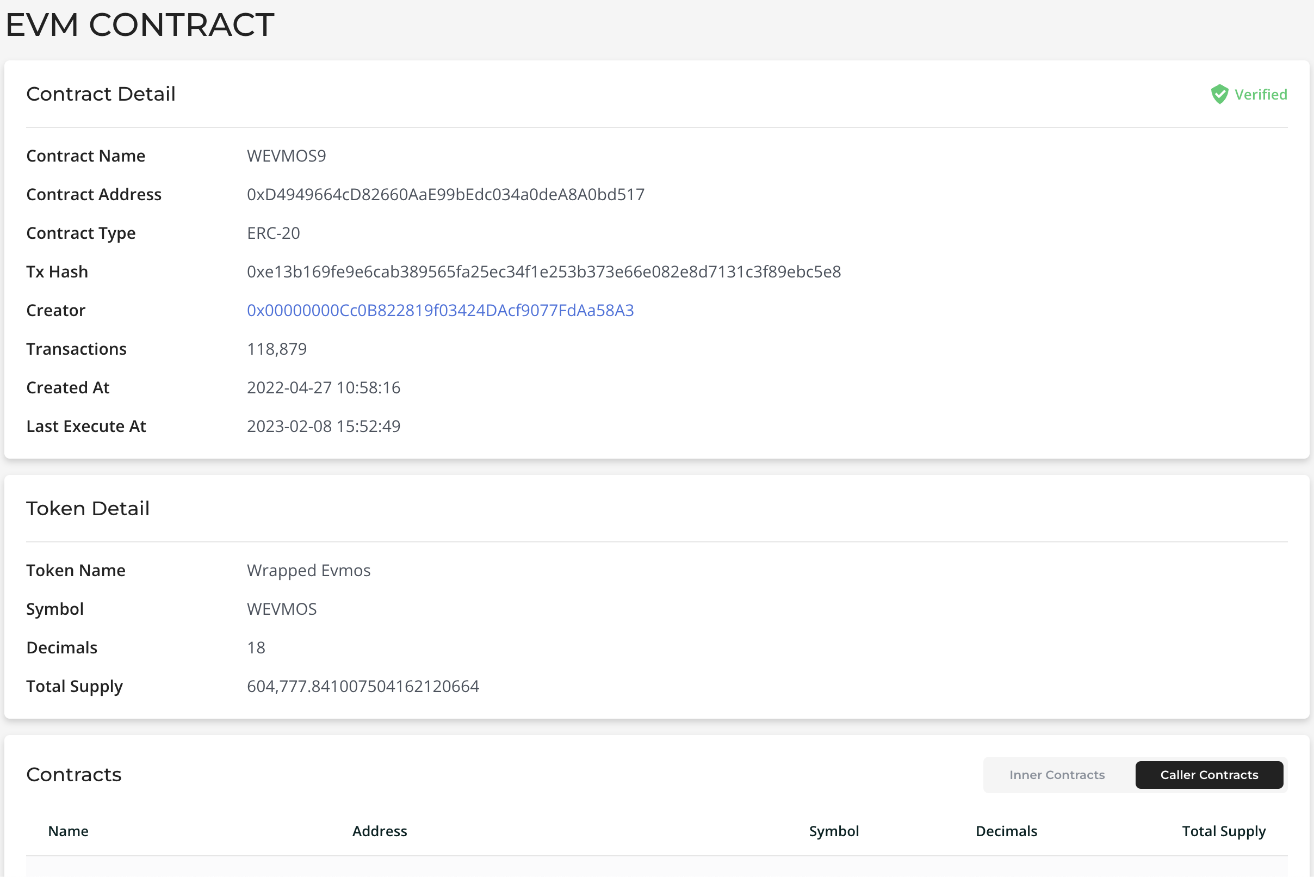Click the Contract Detail section header

coord(101,94)
